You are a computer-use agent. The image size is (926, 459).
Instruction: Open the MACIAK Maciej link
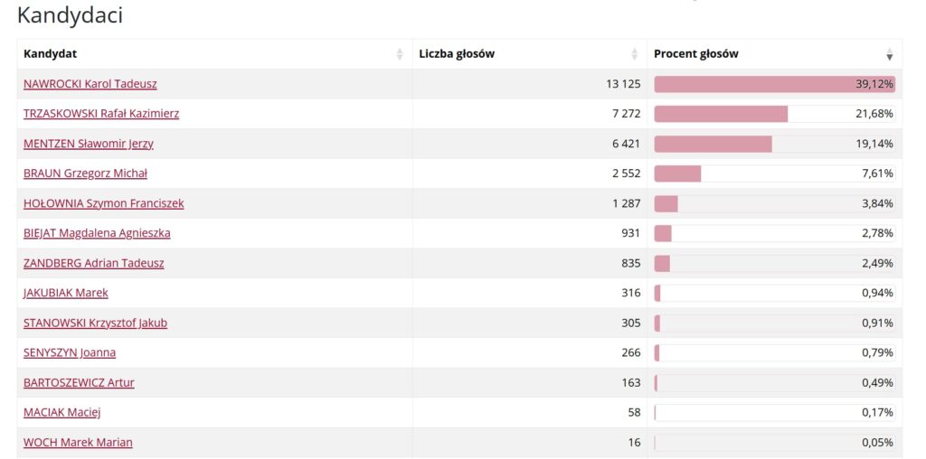(x=61, y=412)
